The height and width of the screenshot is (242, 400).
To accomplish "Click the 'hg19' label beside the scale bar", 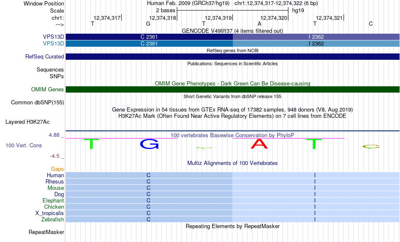I will point(298,11).
